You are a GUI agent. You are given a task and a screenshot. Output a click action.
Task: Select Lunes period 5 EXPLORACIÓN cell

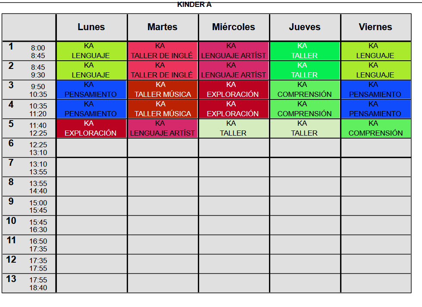(x=91, y=128)
